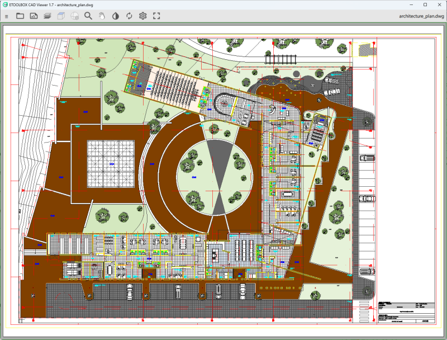Toggle the black/white background contrast

coord(116,16)
